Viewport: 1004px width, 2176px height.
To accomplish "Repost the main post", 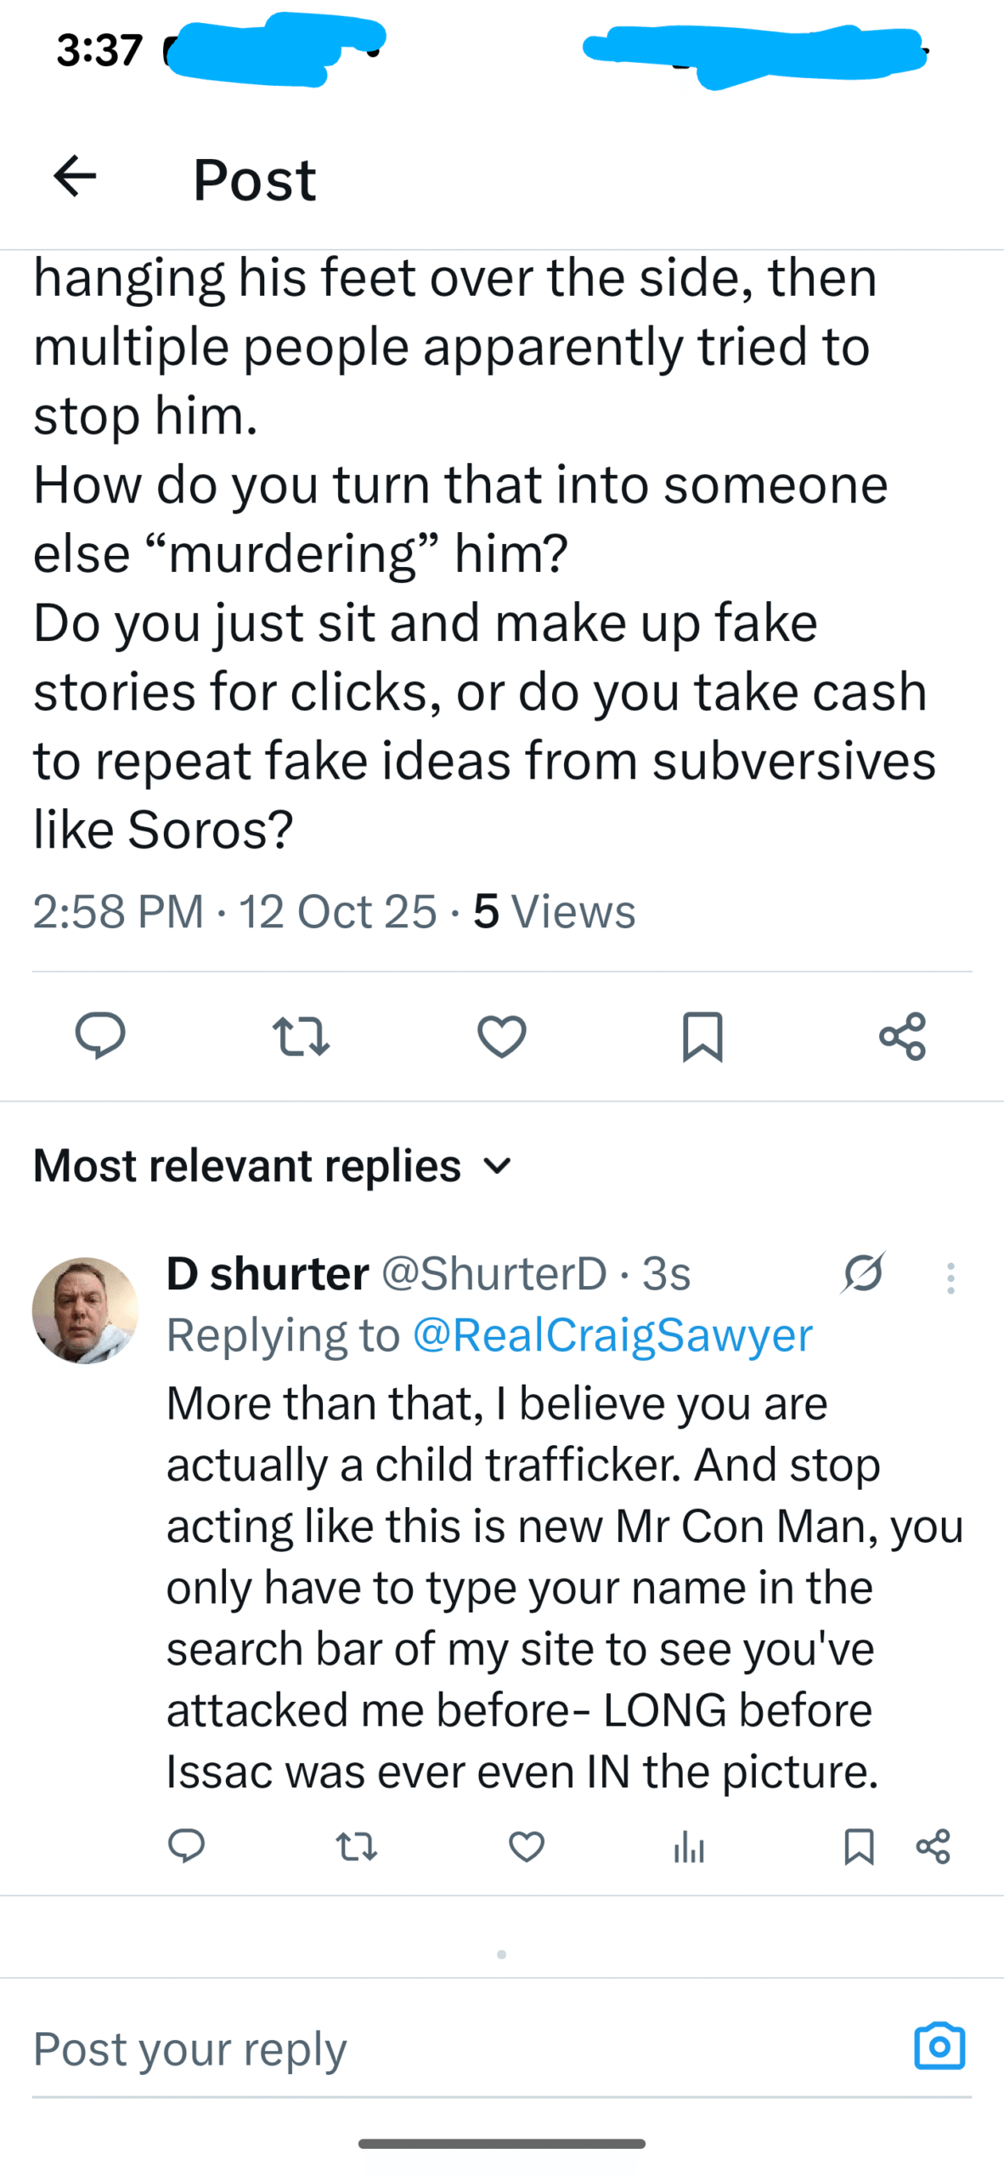I will click(301, 1037).
